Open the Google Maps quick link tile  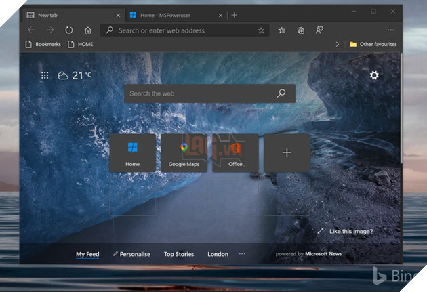184,153
